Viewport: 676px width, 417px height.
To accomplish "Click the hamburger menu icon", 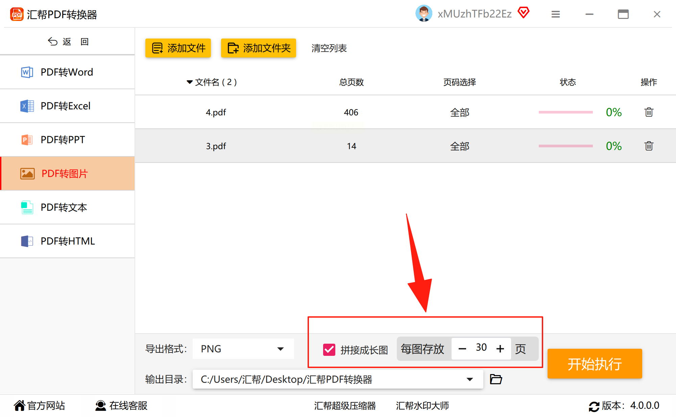I will click(x=556, y=14).
